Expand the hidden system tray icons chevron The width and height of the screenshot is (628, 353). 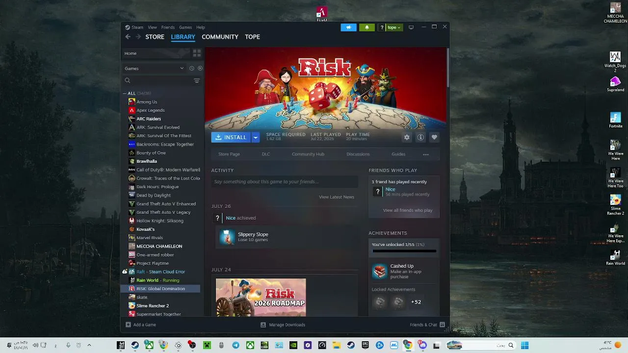click(89, 345)
